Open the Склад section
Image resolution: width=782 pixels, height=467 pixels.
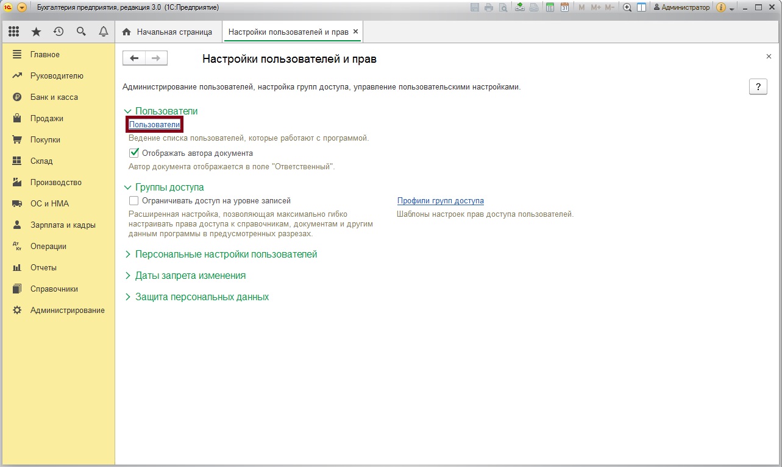coord(41,161)
